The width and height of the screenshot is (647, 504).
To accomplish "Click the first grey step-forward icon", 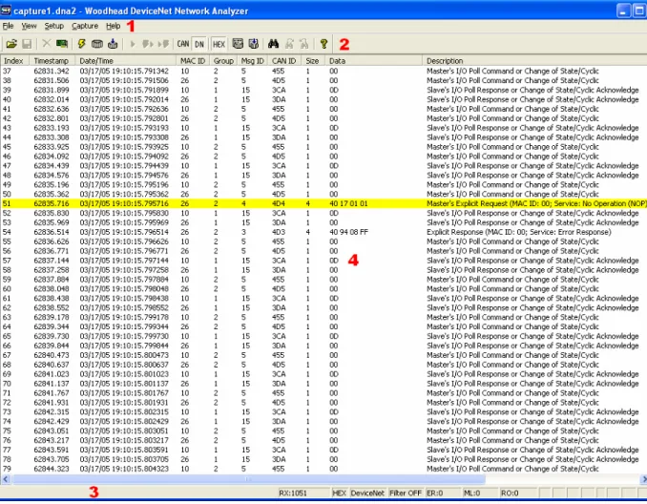I will tap(148, 44).
